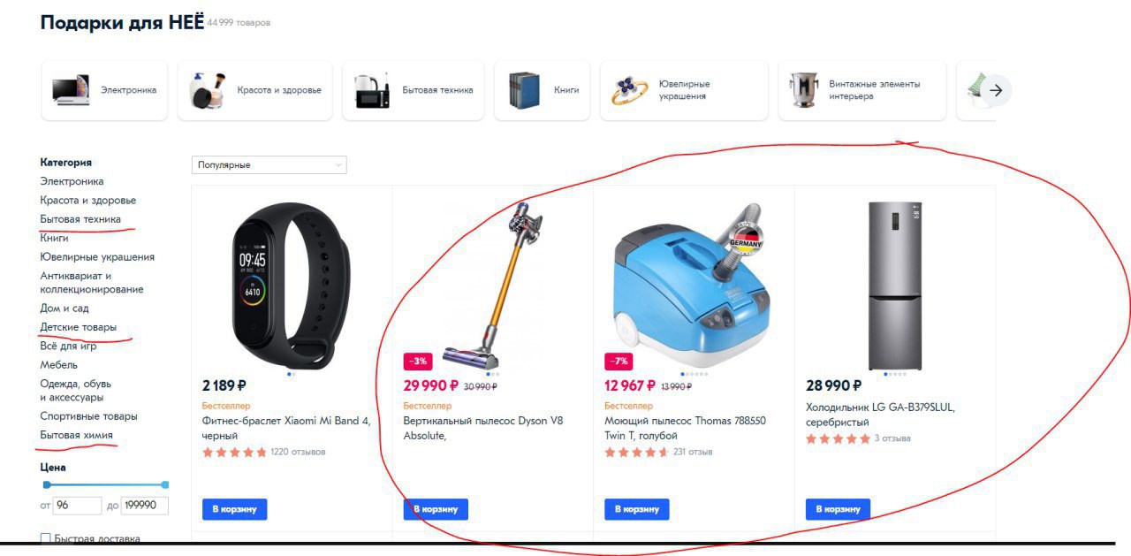This screenshot has height=556, width=1131.
Task: Open Бытовая химия sidebar category
Action: tap(76, 435)
